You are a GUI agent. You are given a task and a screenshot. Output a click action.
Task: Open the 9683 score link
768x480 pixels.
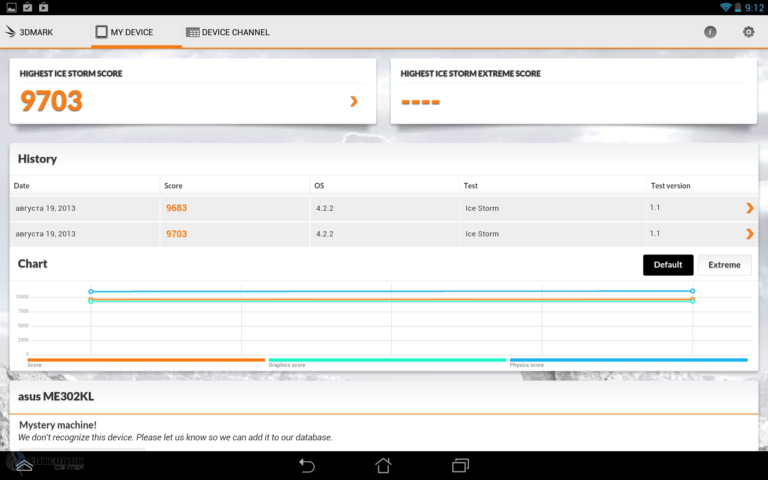point(176,208)
